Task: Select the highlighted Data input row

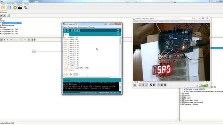Action: 12,23
